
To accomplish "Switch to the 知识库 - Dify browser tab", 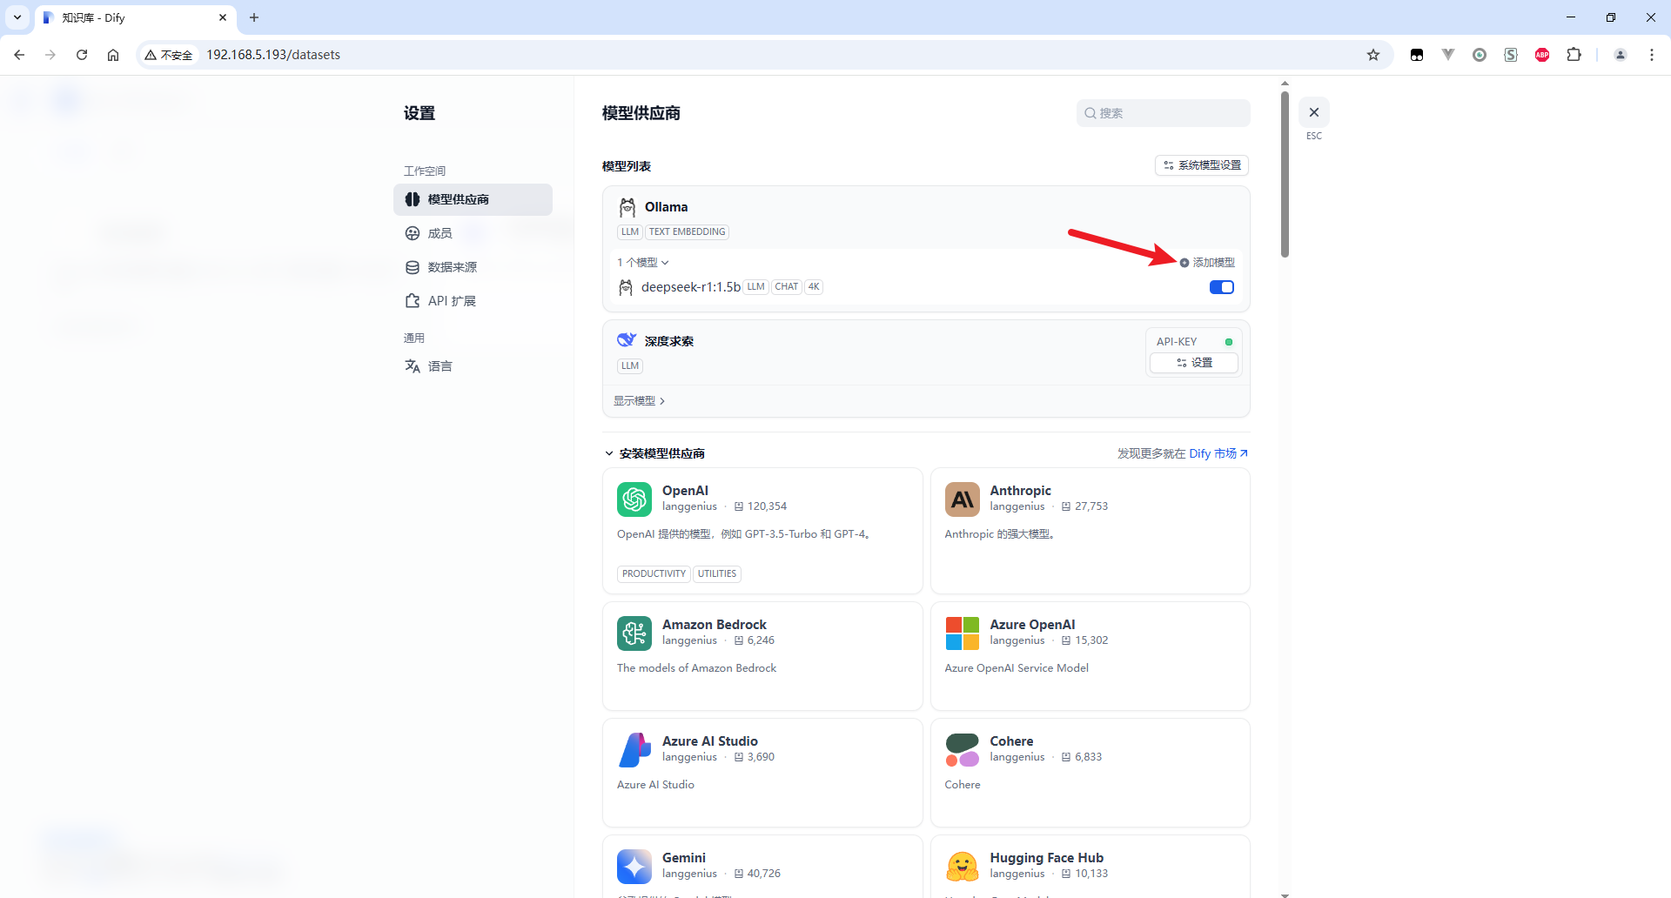I will point(135,17).
